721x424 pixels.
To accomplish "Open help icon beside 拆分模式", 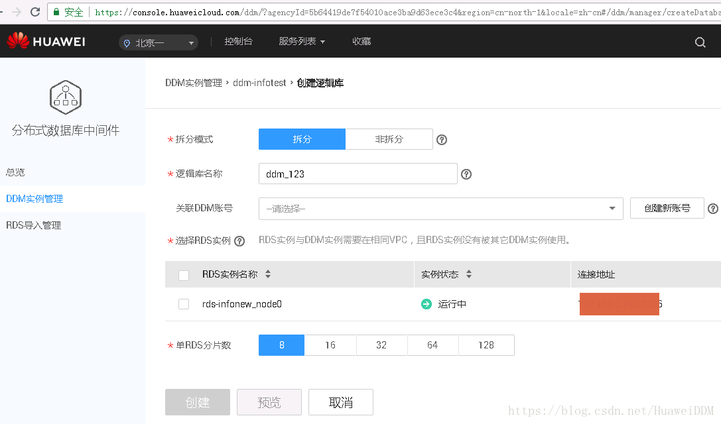I will (x=442, y=140).
